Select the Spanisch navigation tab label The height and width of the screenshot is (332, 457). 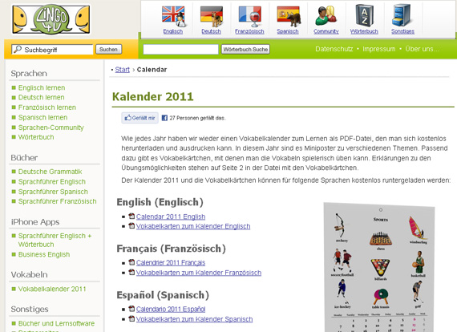pos(288,31)
